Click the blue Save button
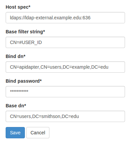Image resolution: width=129 pixels, height=141 pixels. click(x=15, y=133)
